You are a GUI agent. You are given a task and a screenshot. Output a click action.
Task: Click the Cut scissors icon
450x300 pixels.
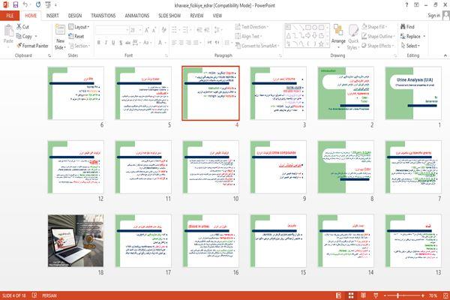(19, 27)
